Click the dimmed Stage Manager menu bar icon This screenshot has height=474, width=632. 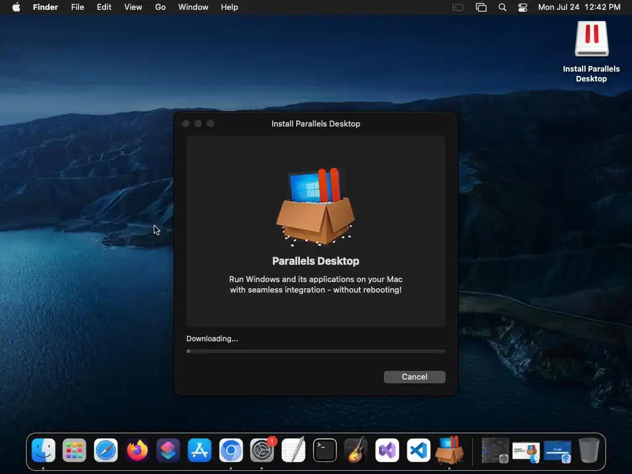(x=458, y=7)
